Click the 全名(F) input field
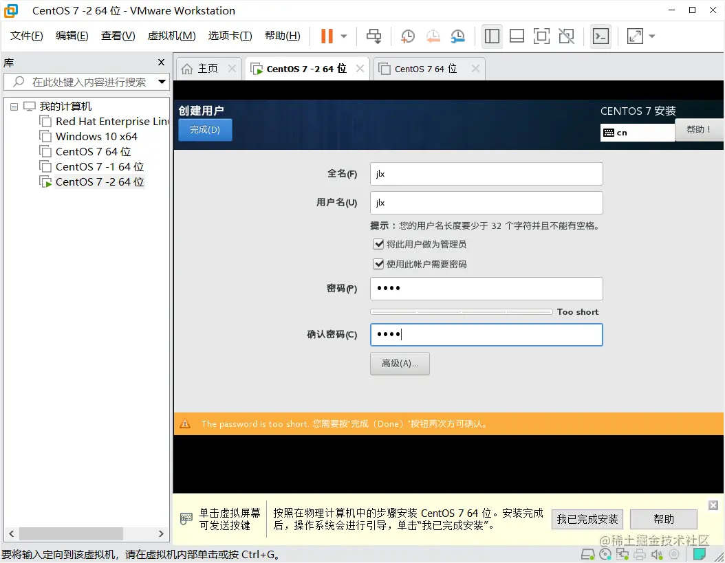Screen dimensions: 725x563 coord(486,174)
